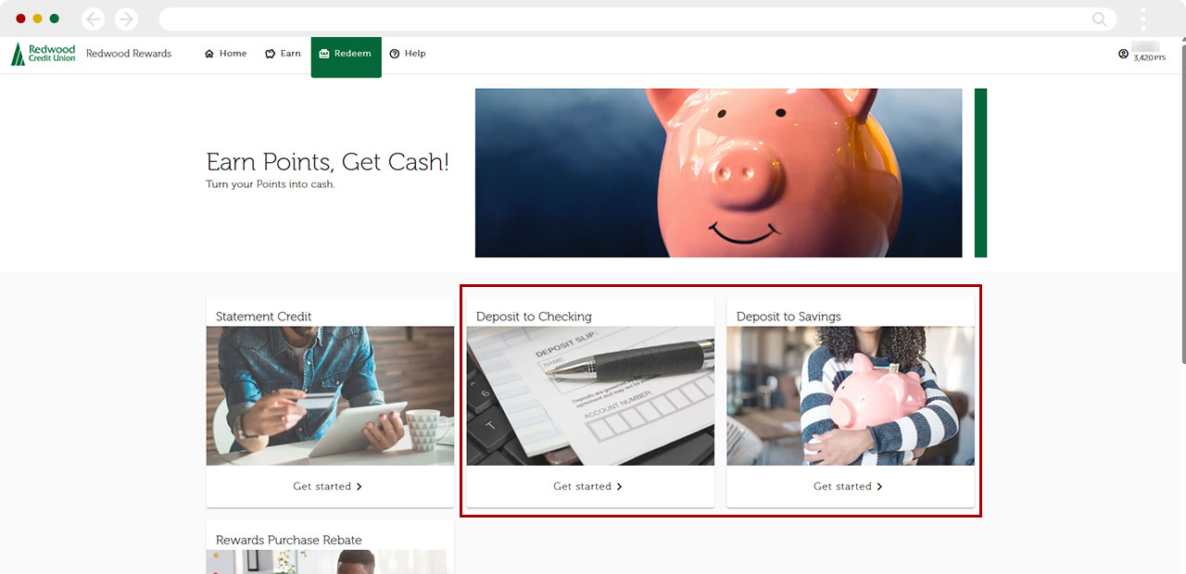1186x574 pixels.
Task: Click the search magnifier icon in address bar
Action: coord(1099,19)
